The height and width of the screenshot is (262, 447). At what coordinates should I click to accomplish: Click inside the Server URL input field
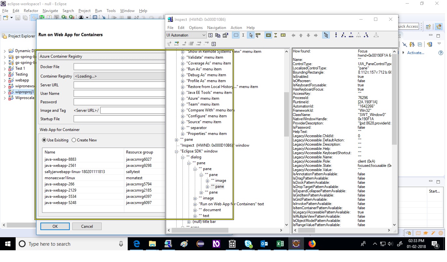tap(121, 85)
